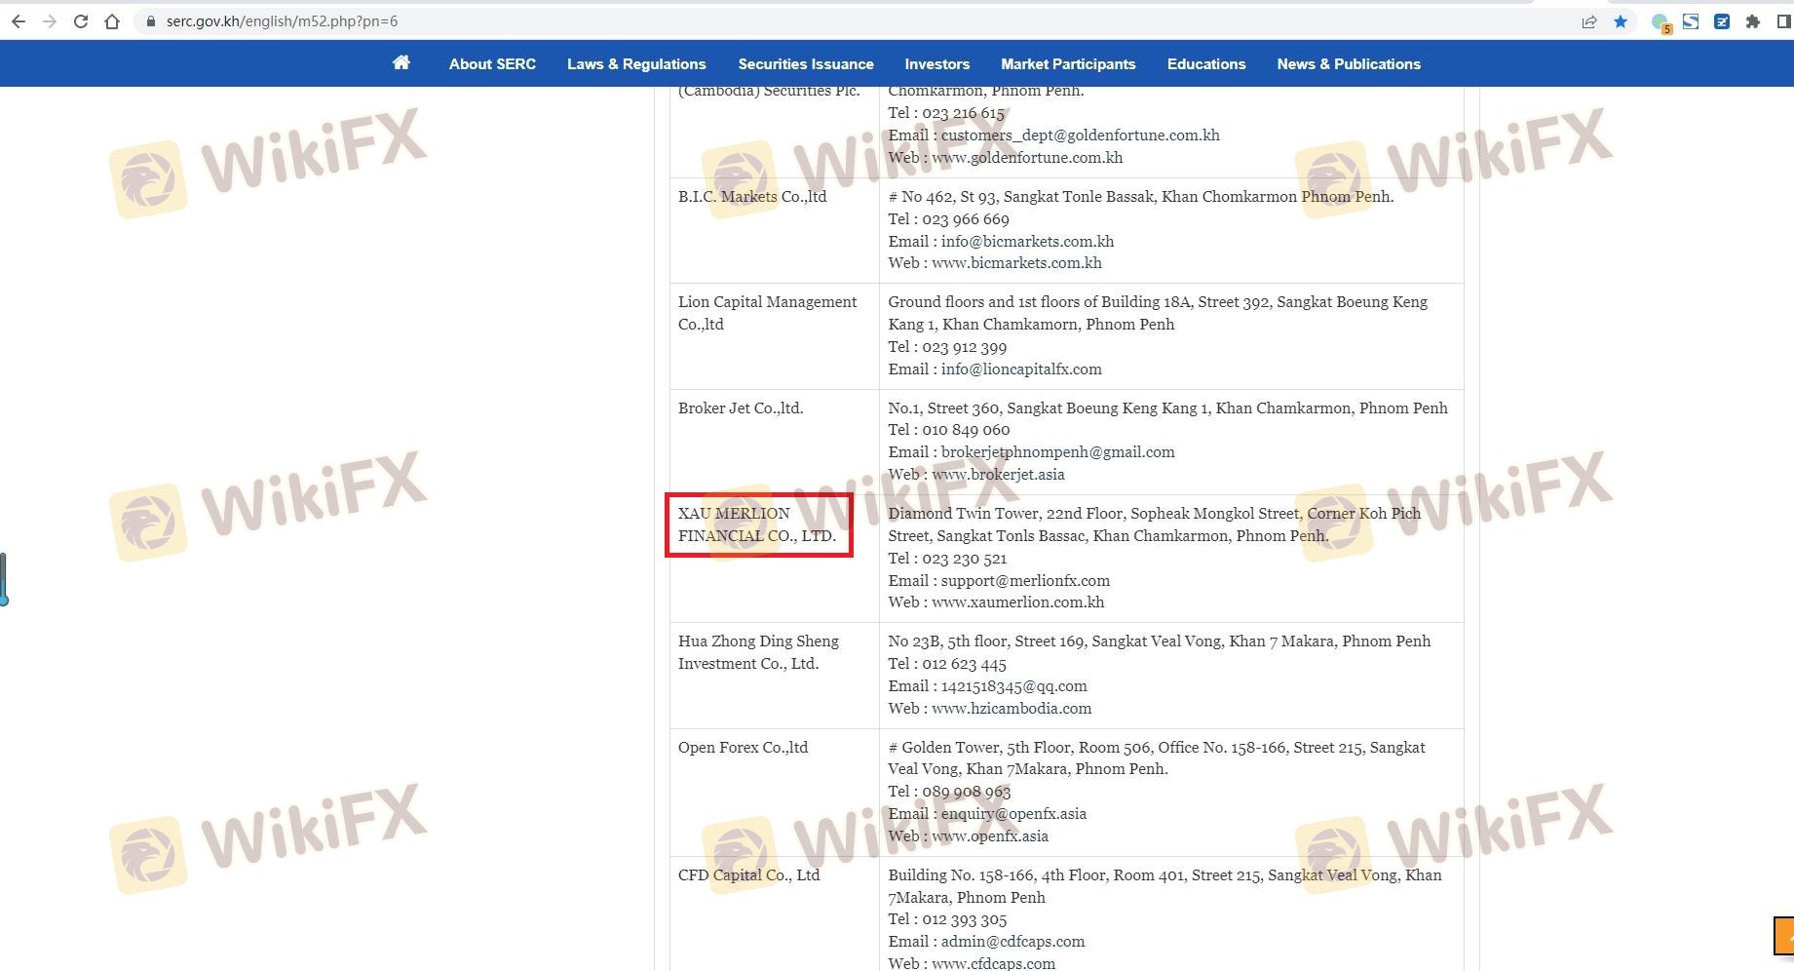The image size is (1794, 971).
Task: Open the Investors menu item
Action: [936, 64]
